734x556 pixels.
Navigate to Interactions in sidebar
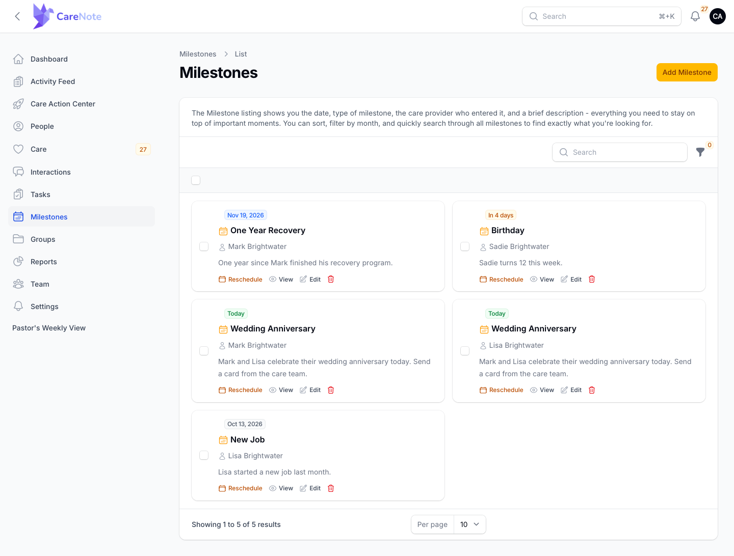pyautogui.click(x=82, y=172)
